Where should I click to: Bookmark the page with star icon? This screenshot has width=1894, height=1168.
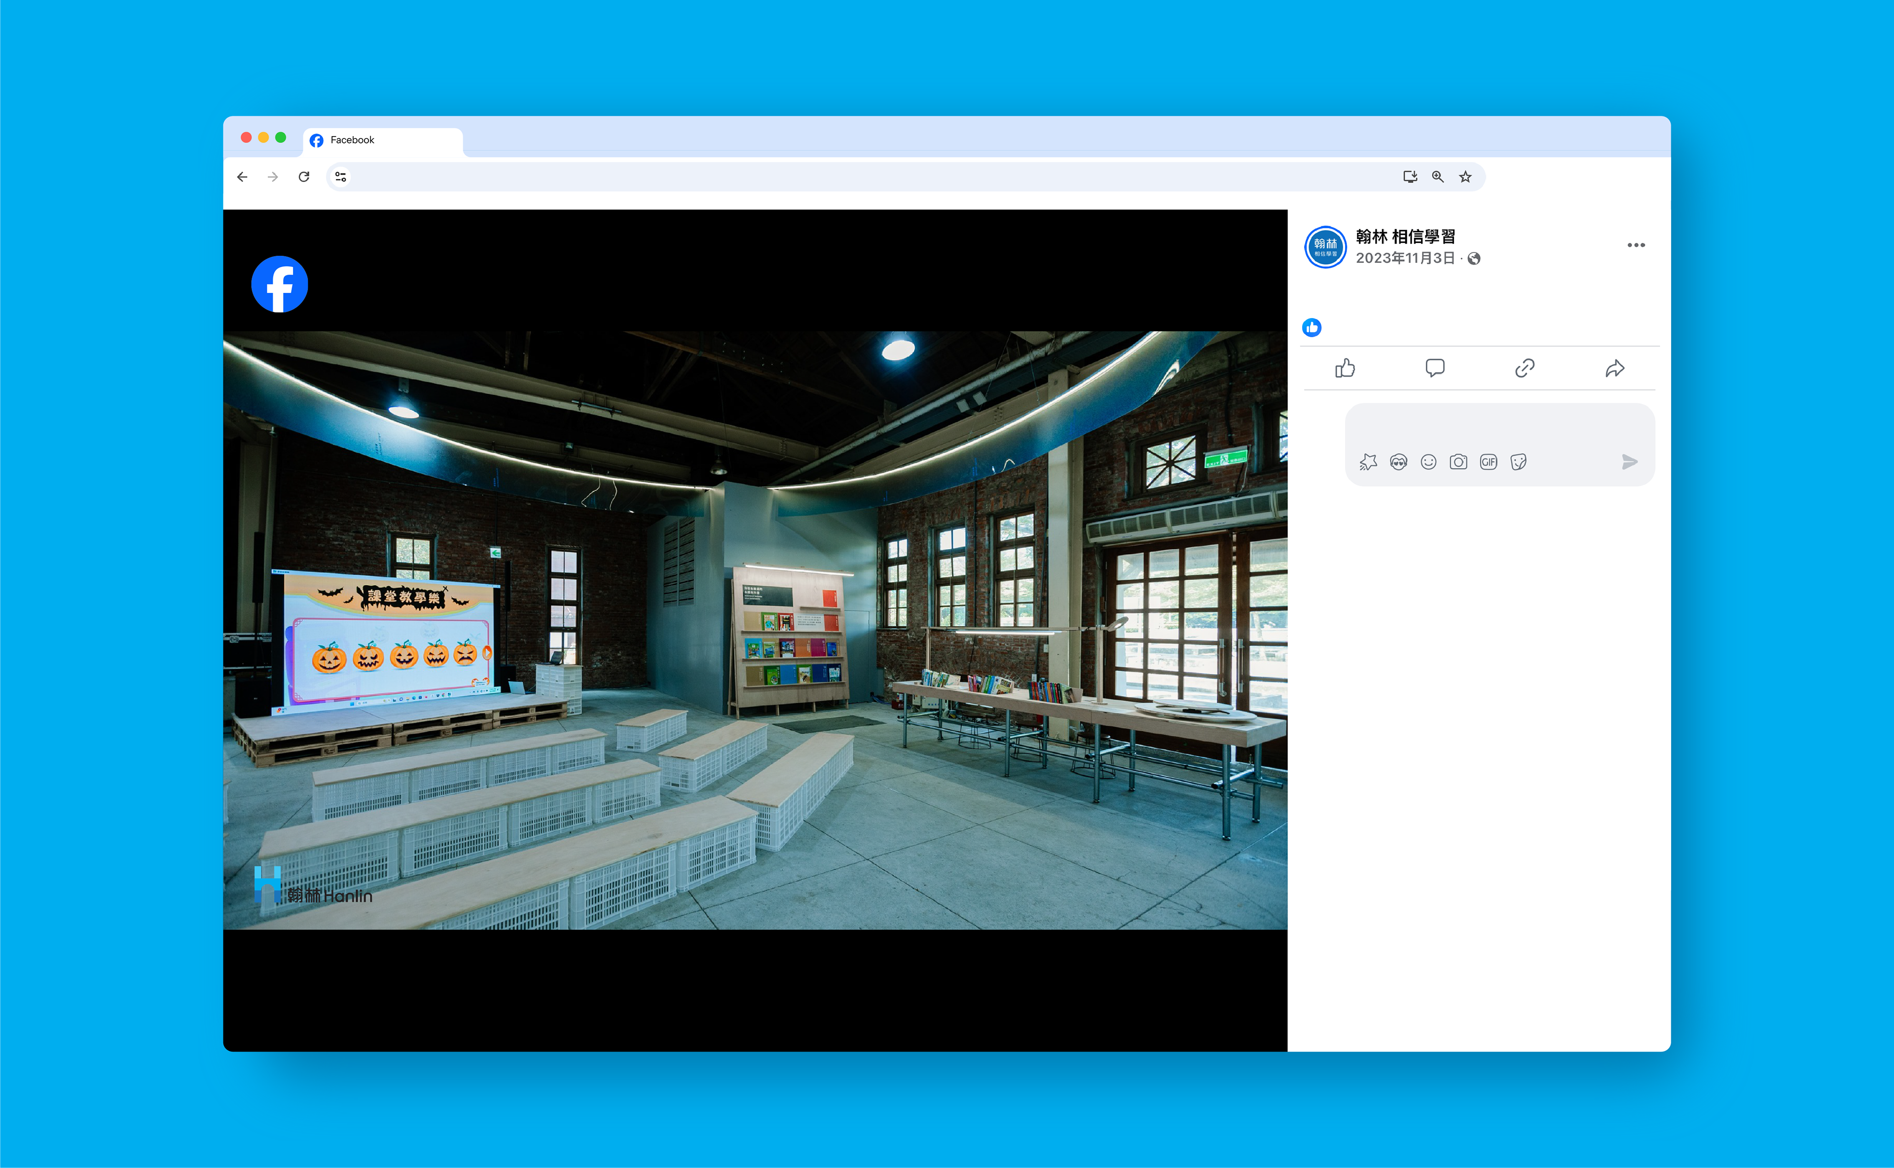click(1465, 177)
